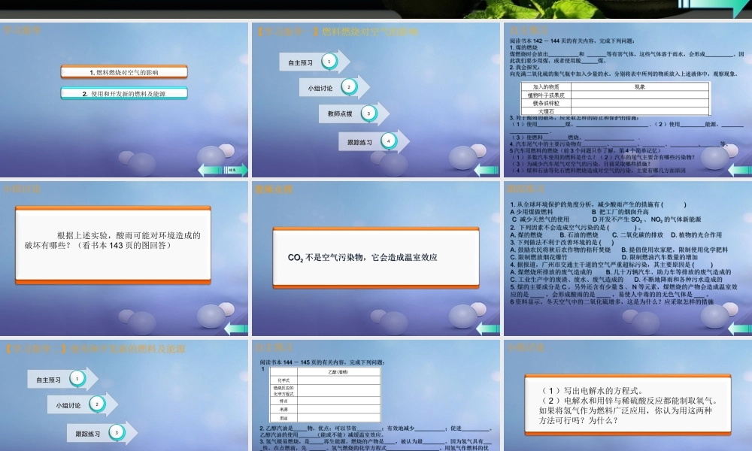Click the 学习指导 slide title
The width and height of the screenshot is (752, 451).
[x=22, y=30]
